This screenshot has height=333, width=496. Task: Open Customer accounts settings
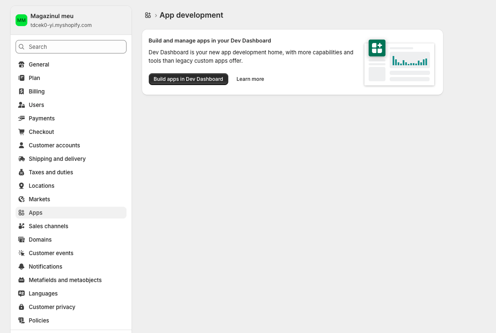pyautogui.click(x=71, y=145)
